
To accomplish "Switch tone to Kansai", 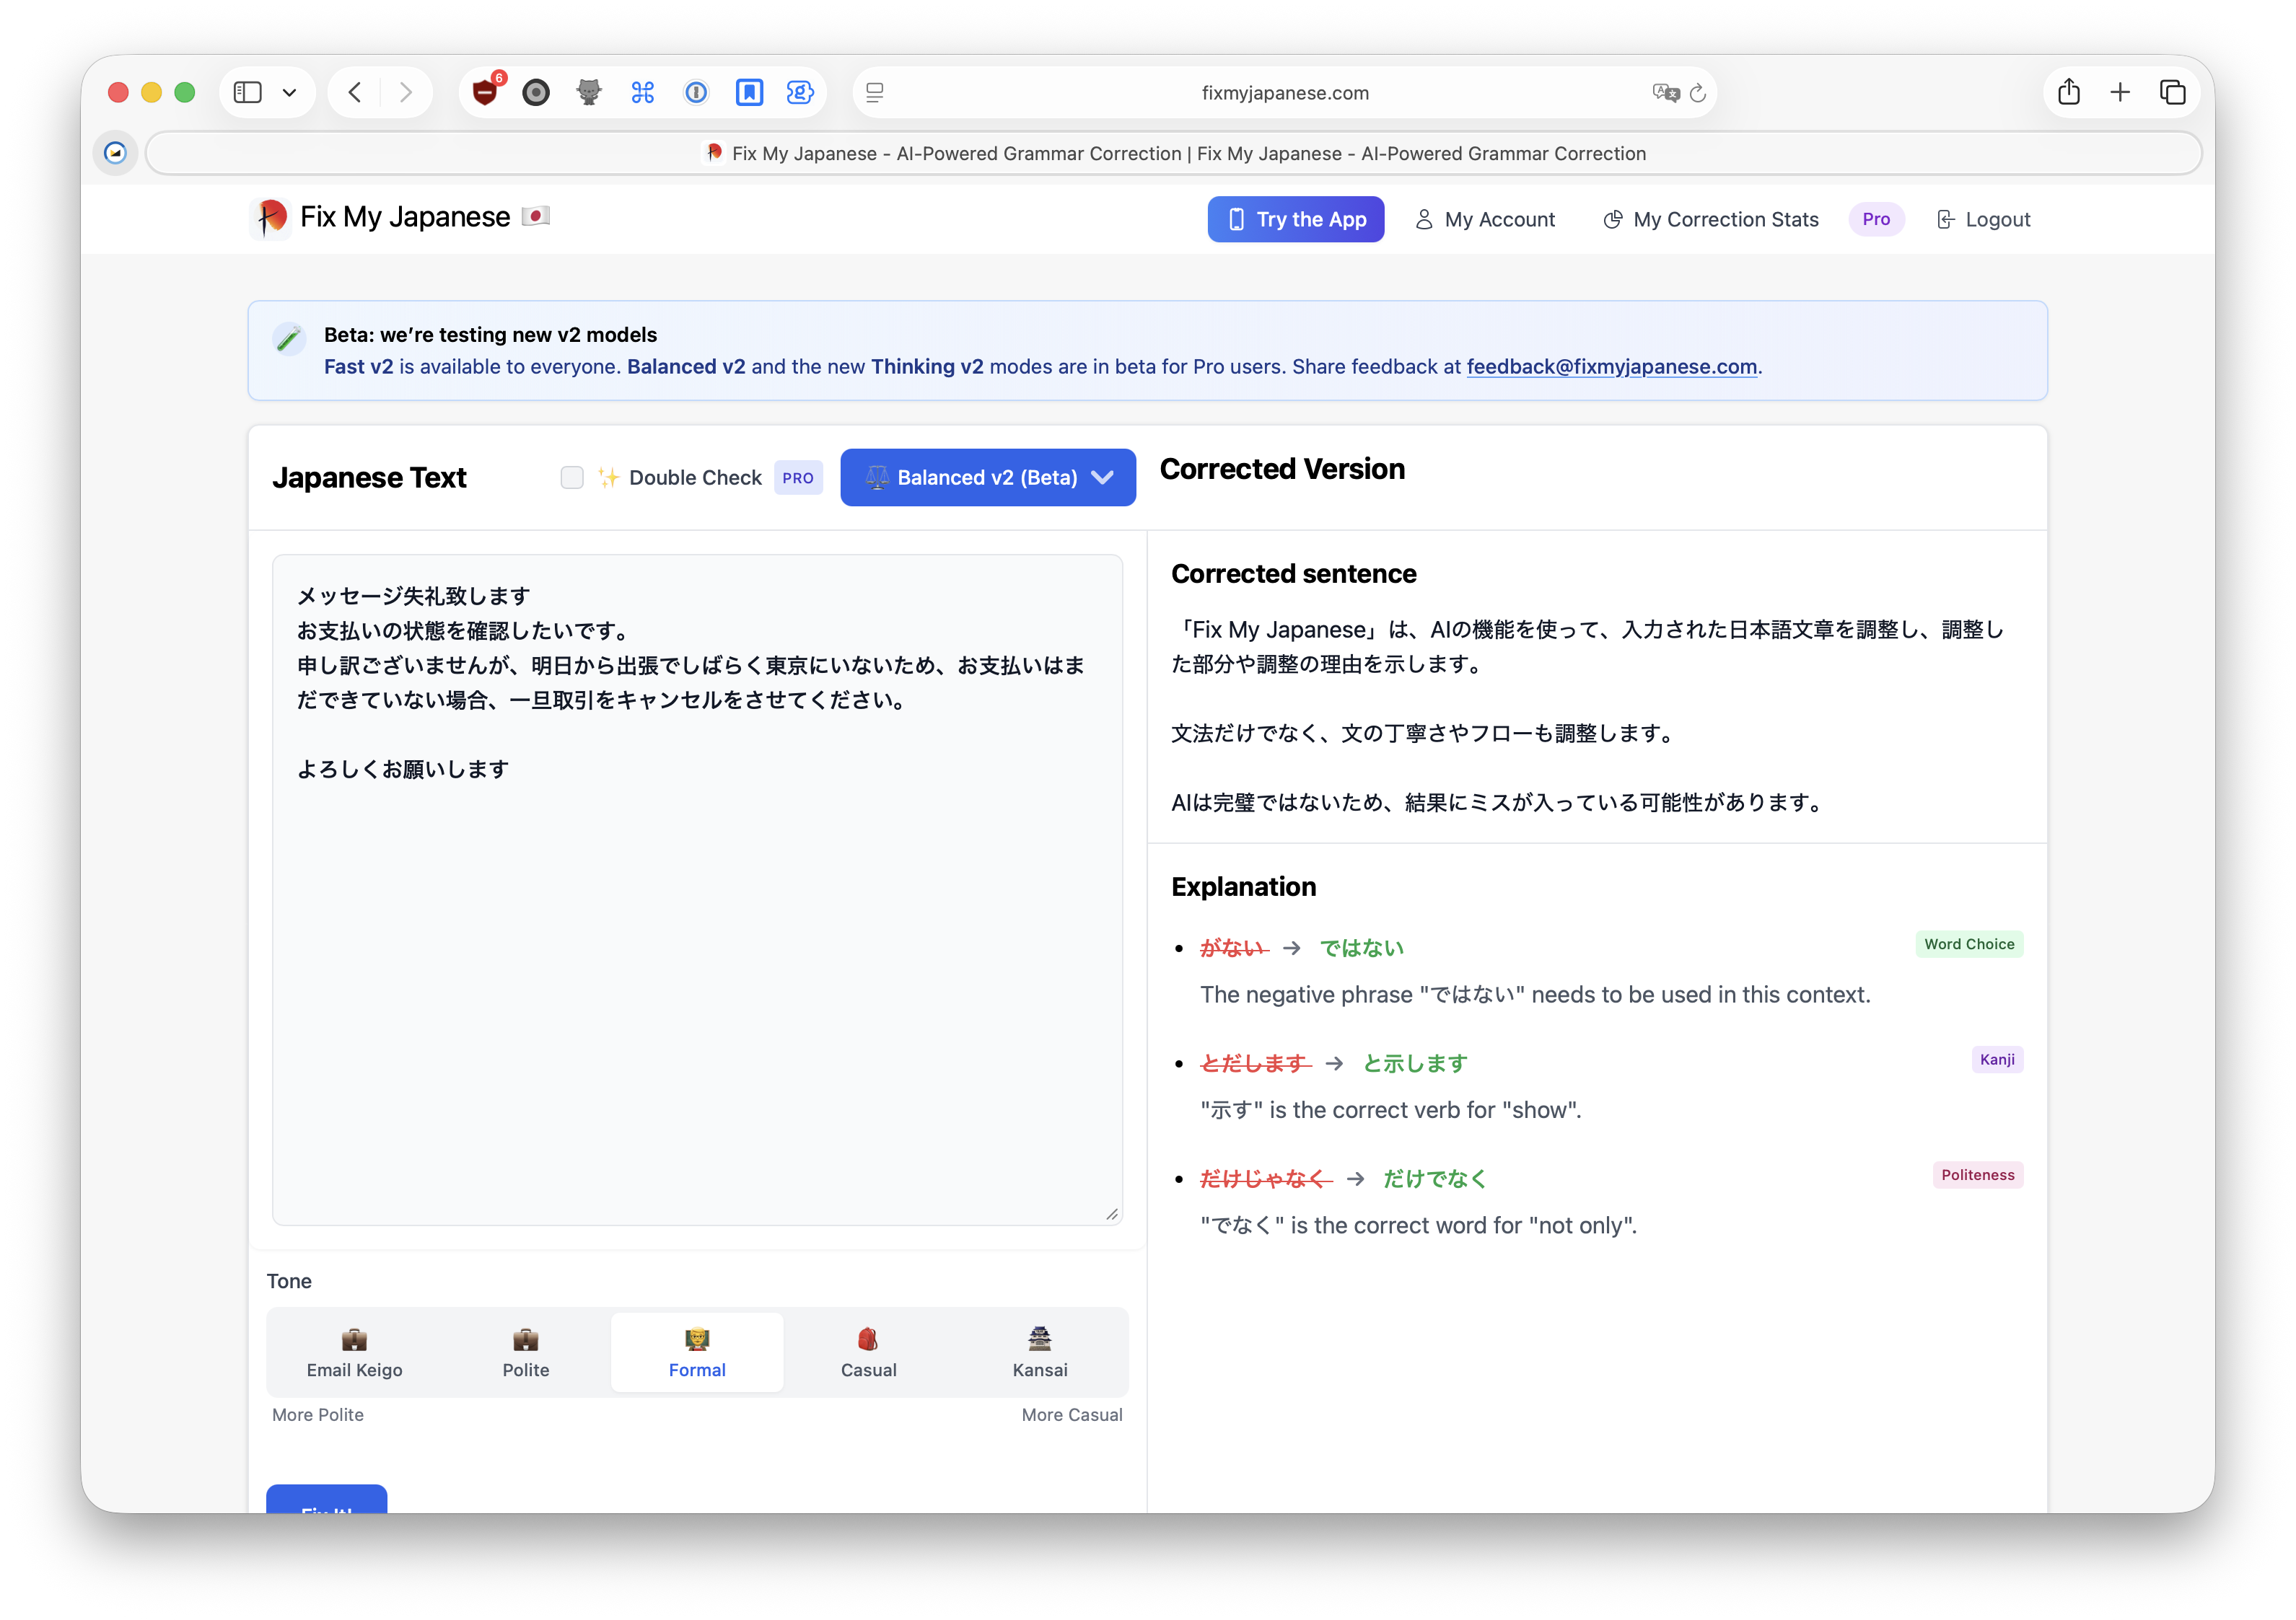I will [1039, 1352].
